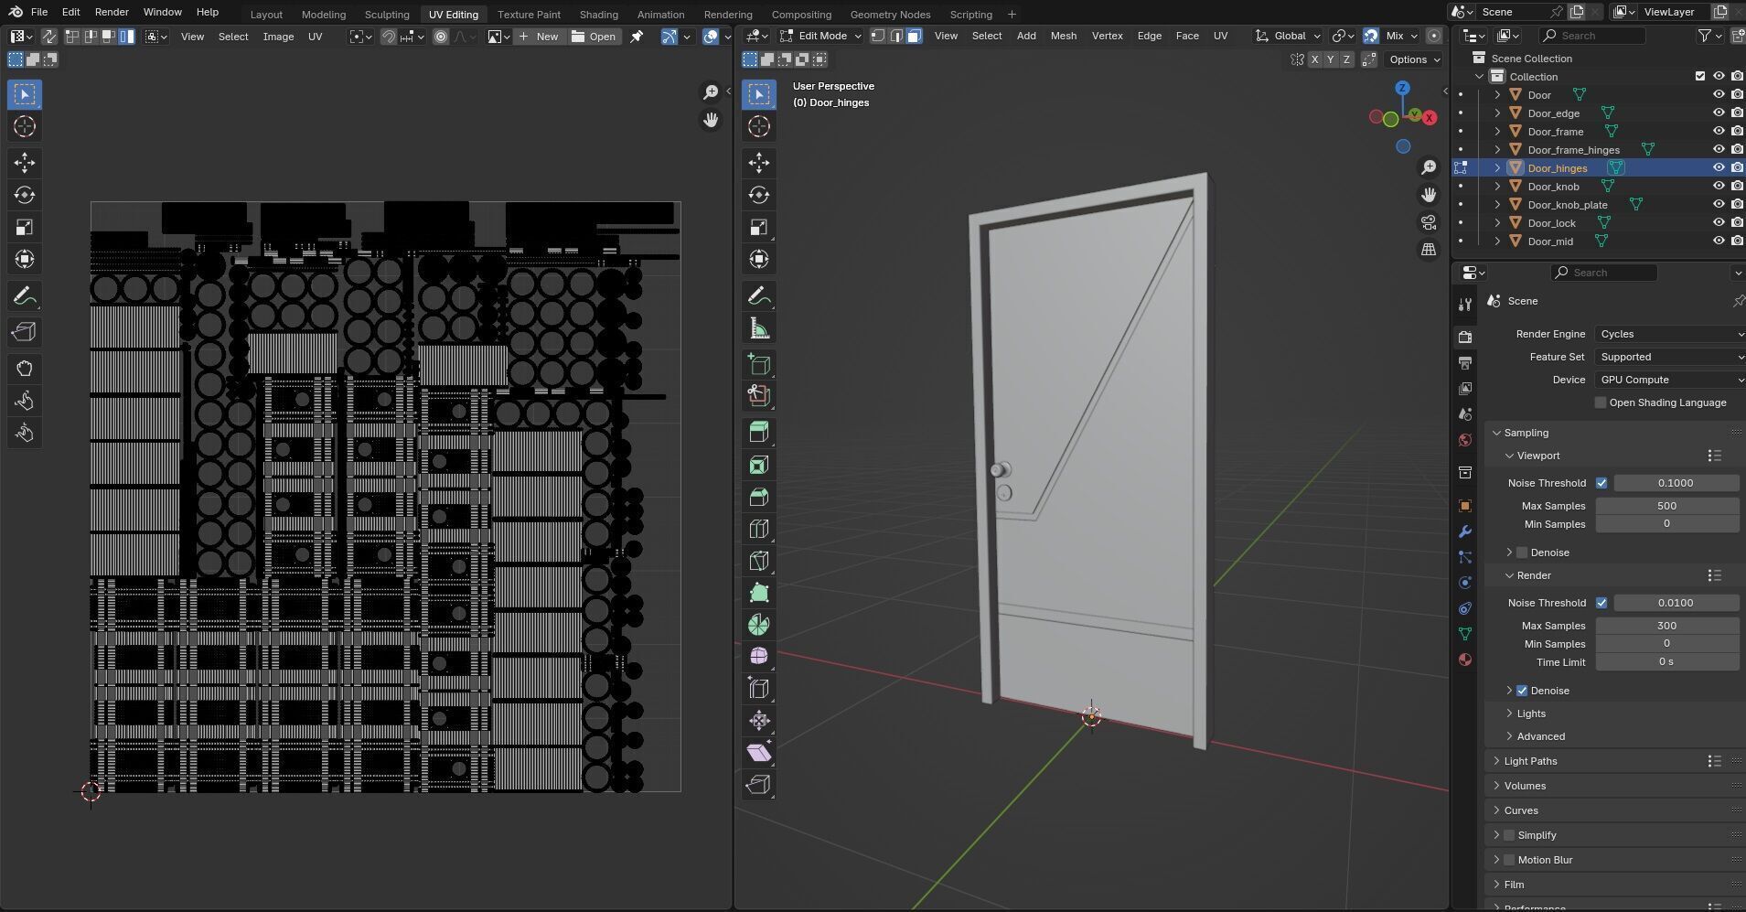Select the Extrude Region tool
Screen dimensions: 1746x912
pyautogui.click(x=758, y=433)
